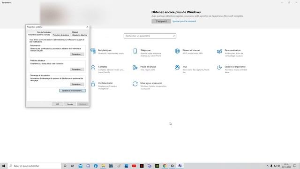Open Profil des utilisateurs Paramètres button
Screen dimensions: 300x169
pos(76,69)
